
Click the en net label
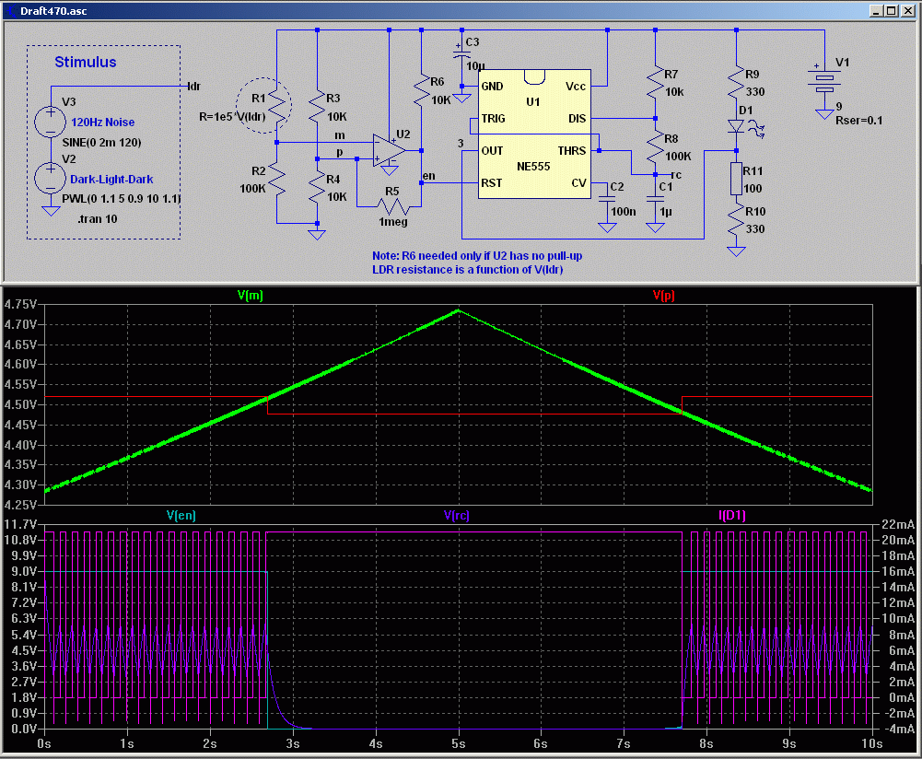[x=429, y=176]
